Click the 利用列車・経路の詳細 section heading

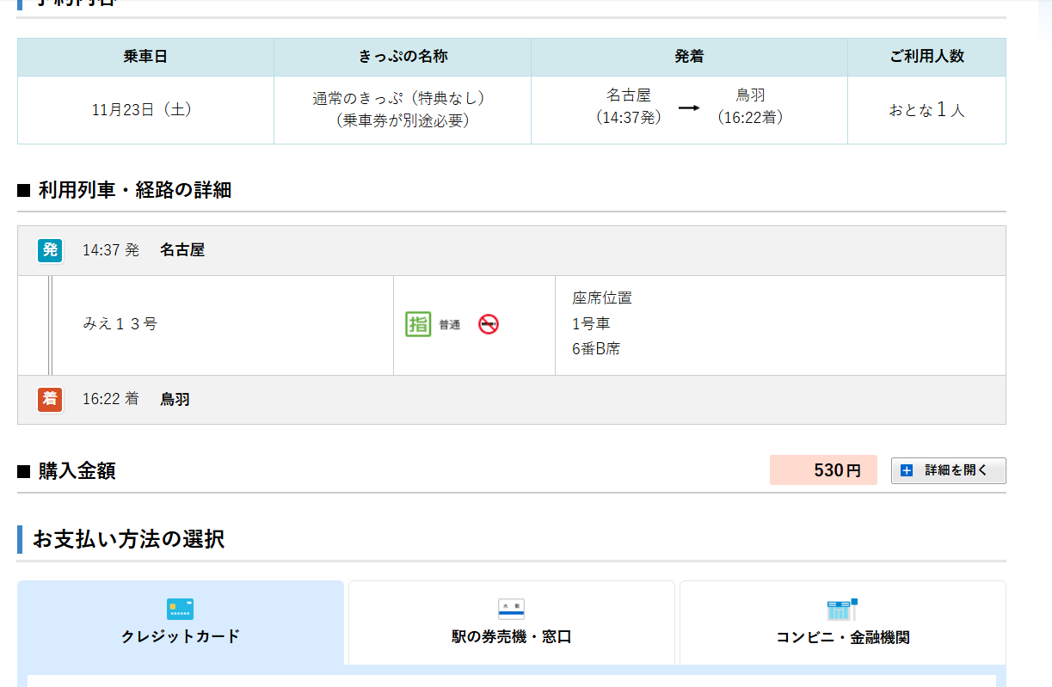click(134, 190)
